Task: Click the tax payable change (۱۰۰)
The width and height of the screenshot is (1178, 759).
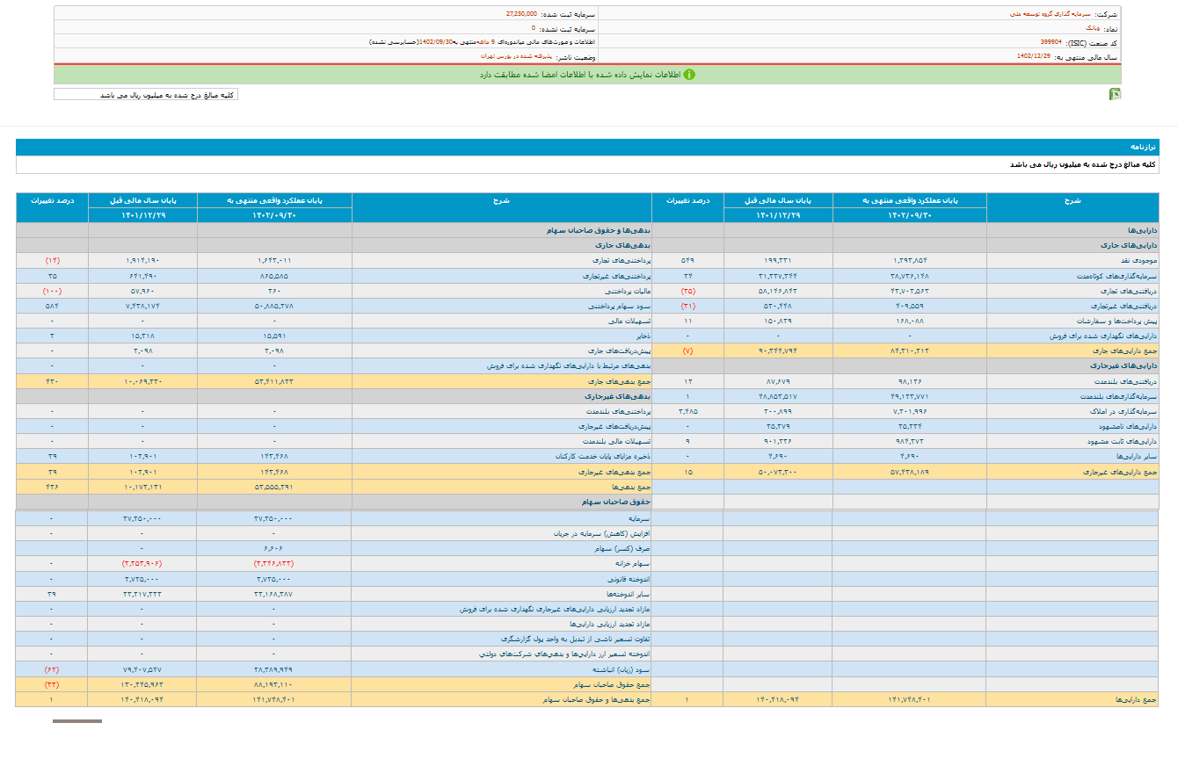Action: [52, 291]
